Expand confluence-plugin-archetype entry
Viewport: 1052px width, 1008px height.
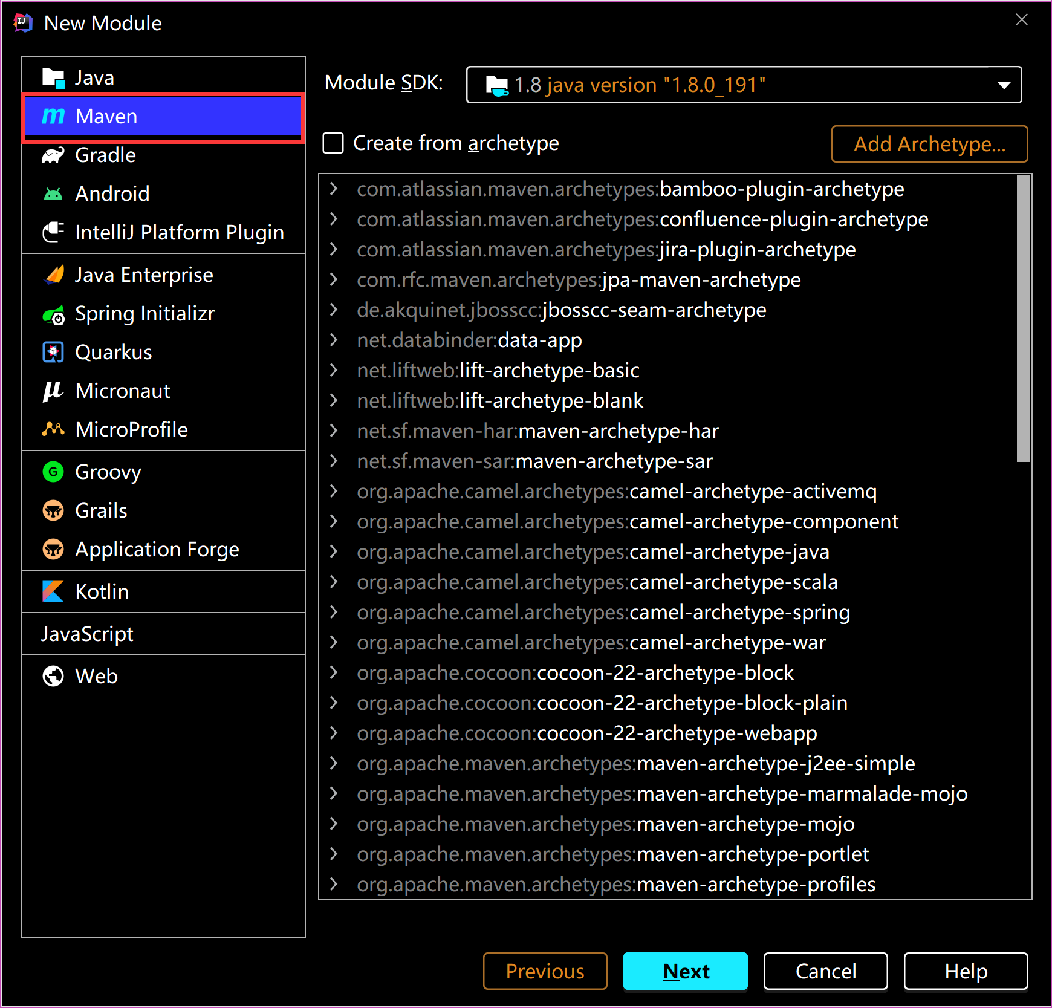(333, 219)
